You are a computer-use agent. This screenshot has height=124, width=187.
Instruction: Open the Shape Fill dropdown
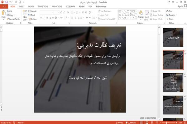(x=156, y=11)
